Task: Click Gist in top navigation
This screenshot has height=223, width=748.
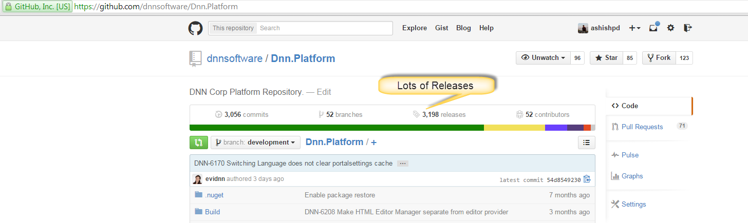Action: 442,28
